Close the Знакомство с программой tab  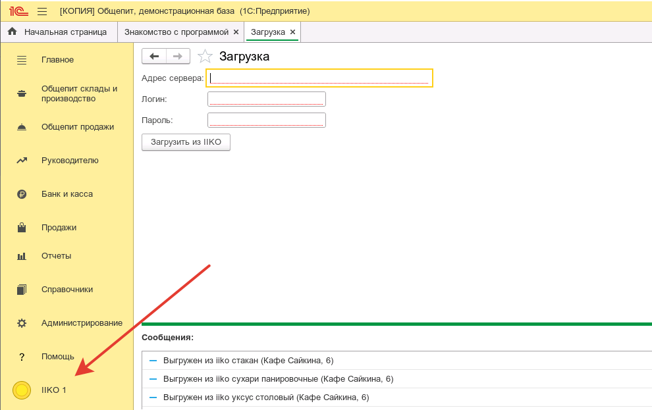tap(236, 32)
